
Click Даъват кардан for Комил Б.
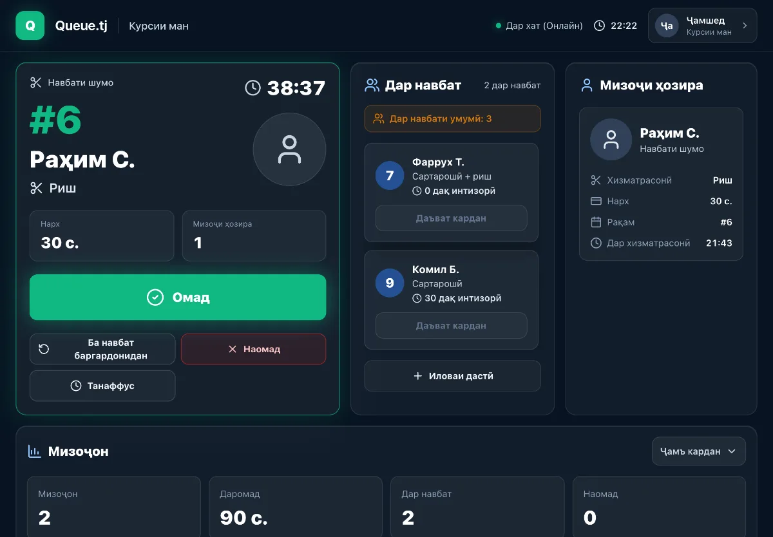point(451,326)
